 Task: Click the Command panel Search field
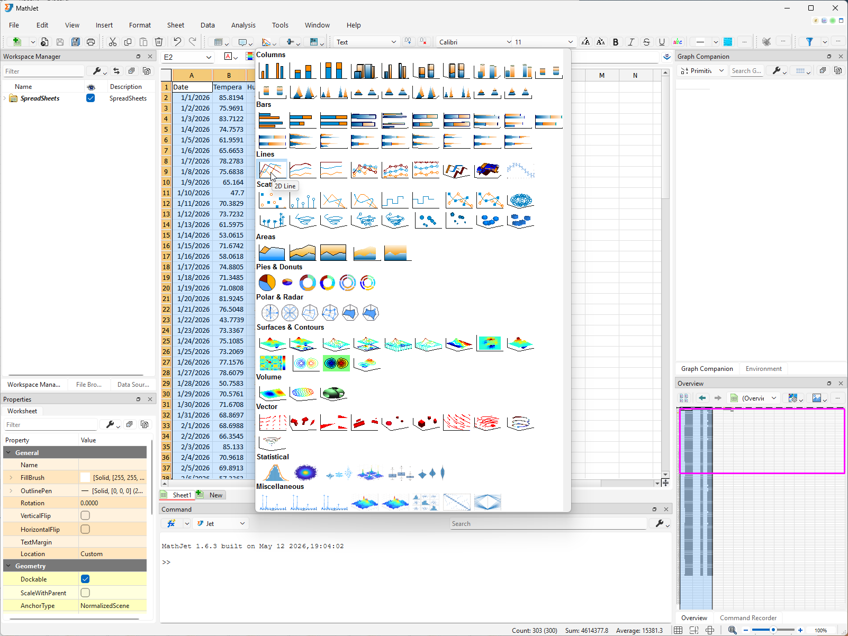[x=548, y=523]
